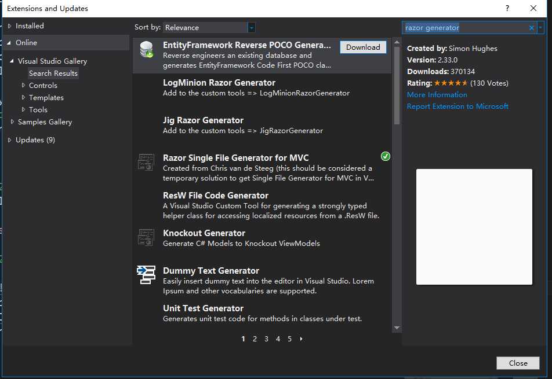Image resolution: width=552 pixels, height=379 pixels.
Task: Click the Created by Simon Hughes text
Action: click(452, 49)
